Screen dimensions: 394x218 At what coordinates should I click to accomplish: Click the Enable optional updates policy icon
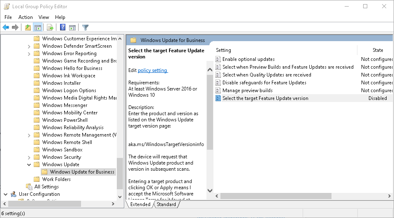(218, 59)
